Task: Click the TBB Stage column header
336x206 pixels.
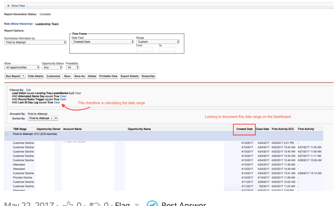Action: [20, 129]
